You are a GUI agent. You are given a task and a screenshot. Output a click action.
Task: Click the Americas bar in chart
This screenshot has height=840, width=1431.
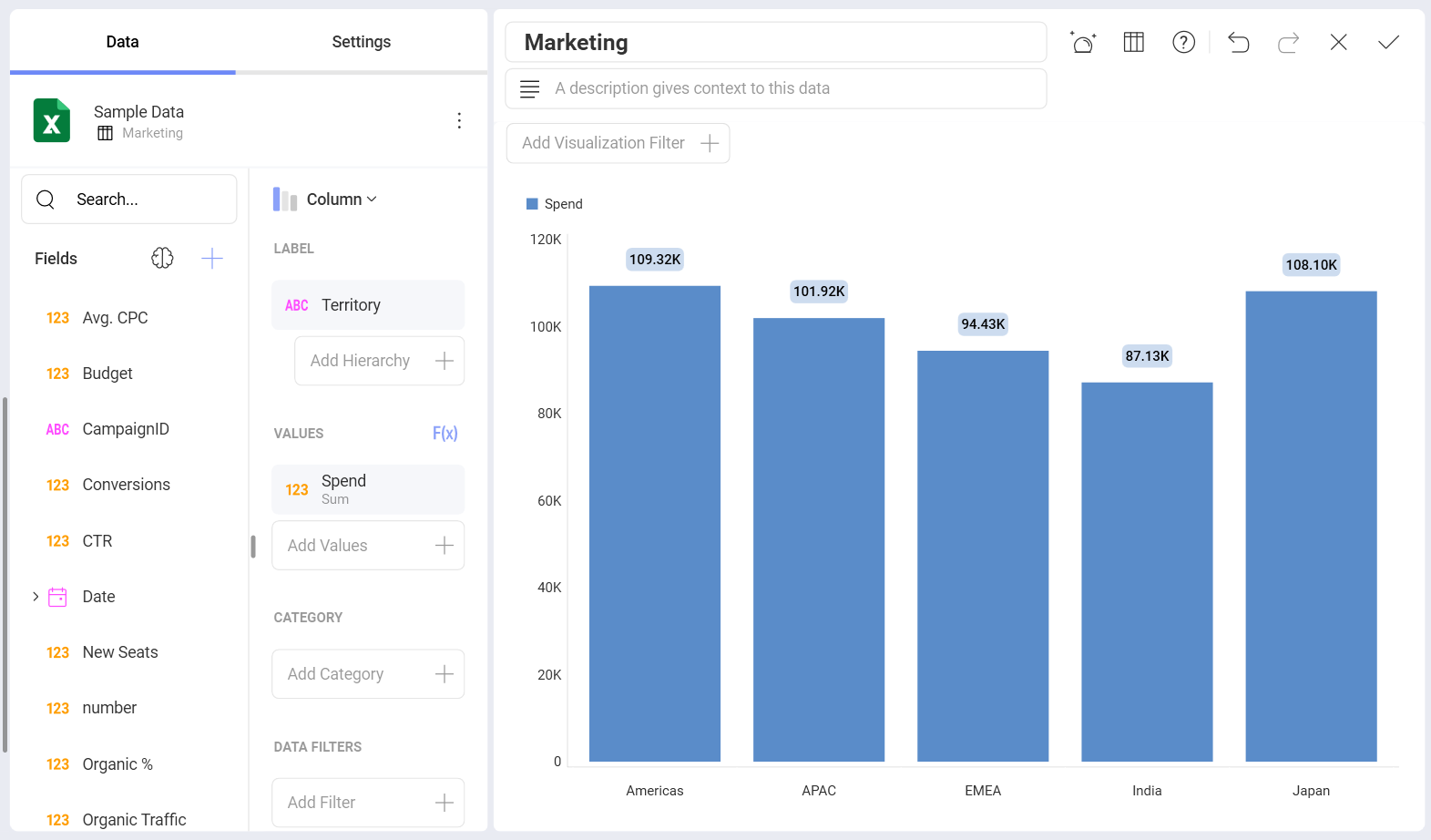[x=655, y=524]
